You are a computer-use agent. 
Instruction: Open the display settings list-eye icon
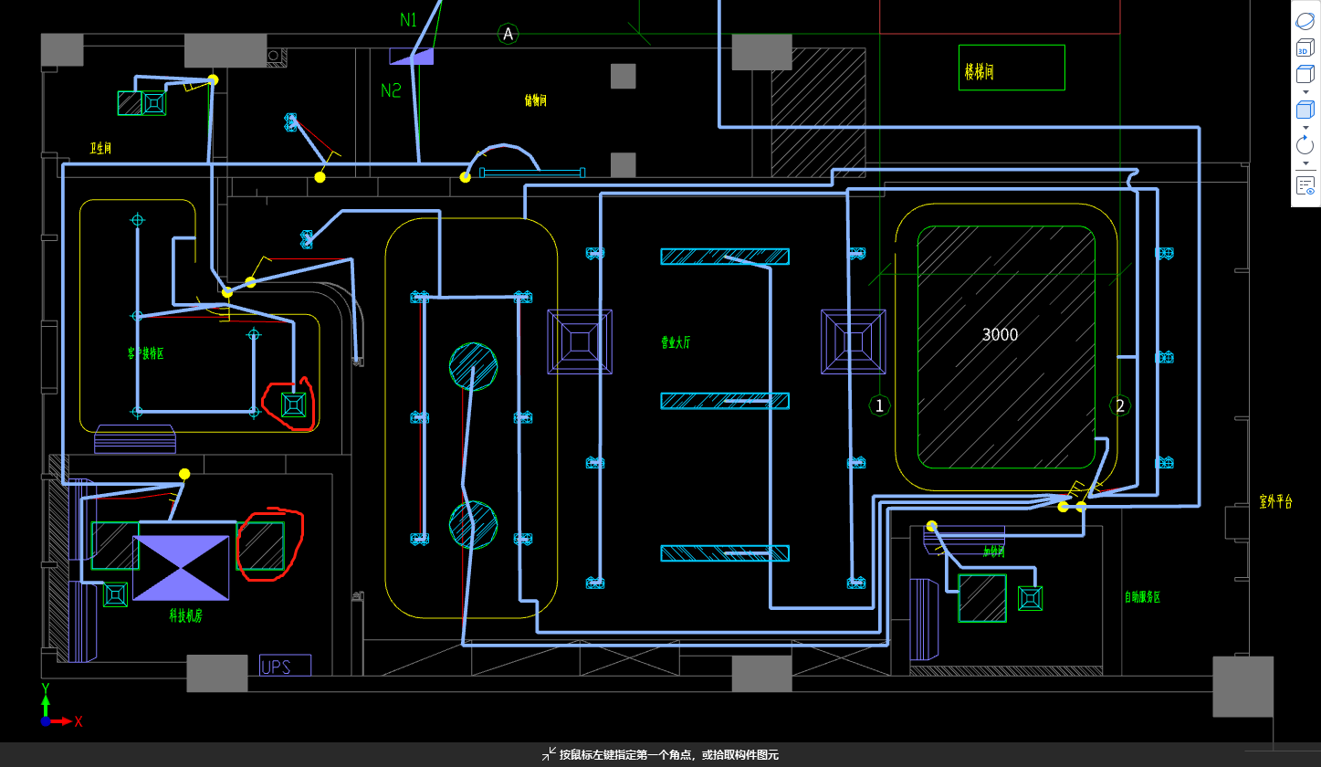coord(1305,186)
